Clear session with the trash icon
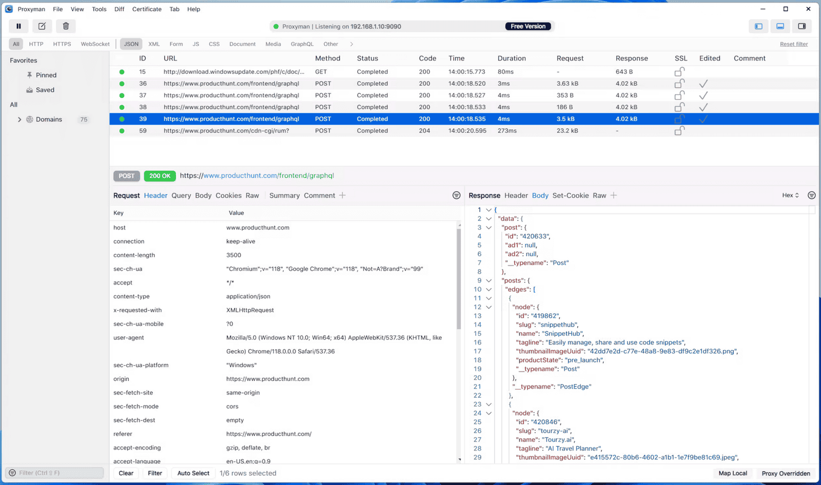This screenshot has width=821, height=485. click(x=66, y=26)
